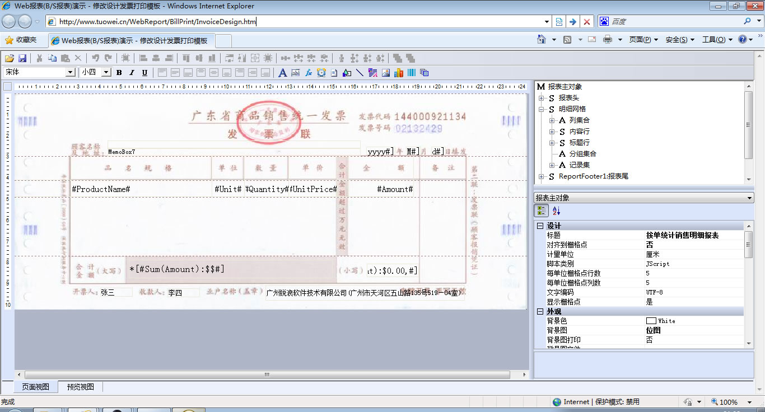The width and height of the screenshot is (765, 412).
Task: Sort properties alphabetically with A-Z icon
Action: pyautogui.click(x=556, y=211)
